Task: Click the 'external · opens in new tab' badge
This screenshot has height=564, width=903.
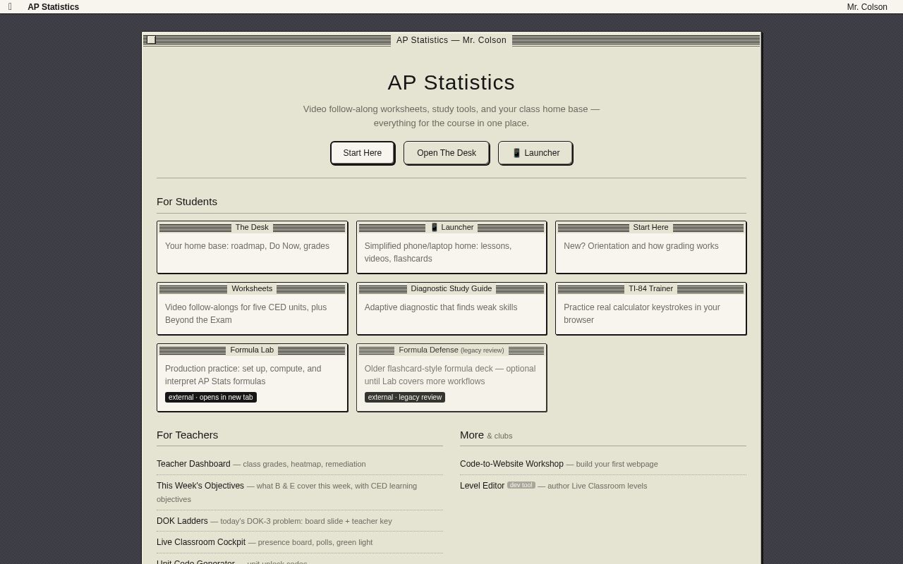Action: [211, 397]
